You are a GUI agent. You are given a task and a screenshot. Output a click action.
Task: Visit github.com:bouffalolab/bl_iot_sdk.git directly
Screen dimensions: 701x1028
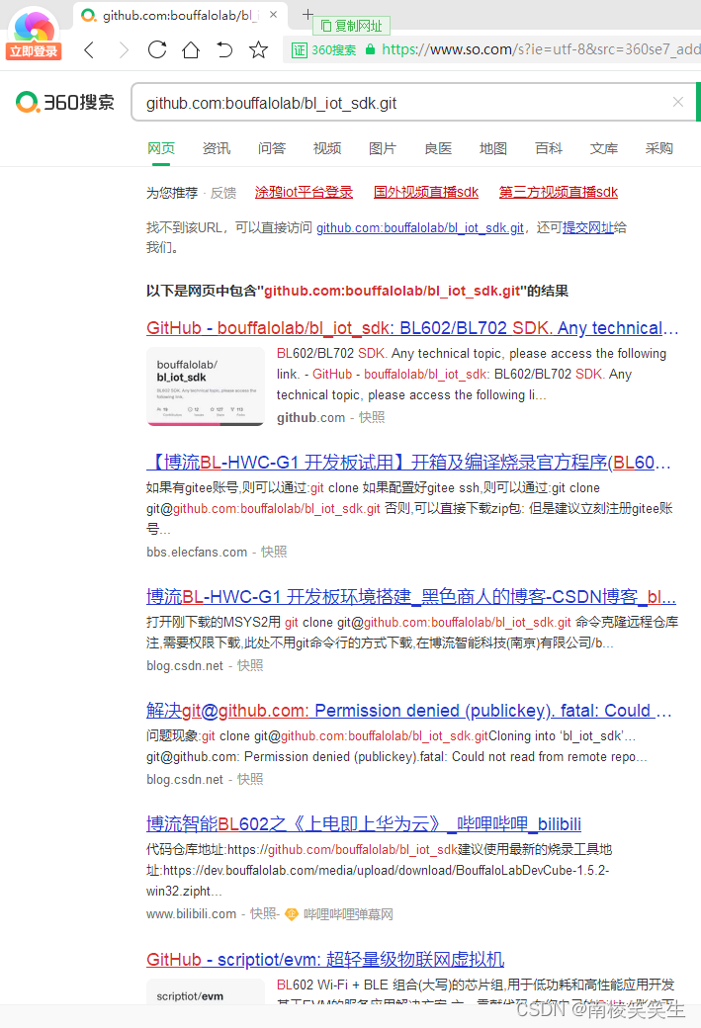pos(420,228)
